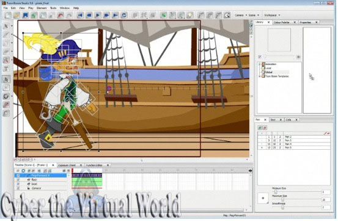Select the boat layer in timeline
This screenshot has width=338, height=221.
(40, 184)
